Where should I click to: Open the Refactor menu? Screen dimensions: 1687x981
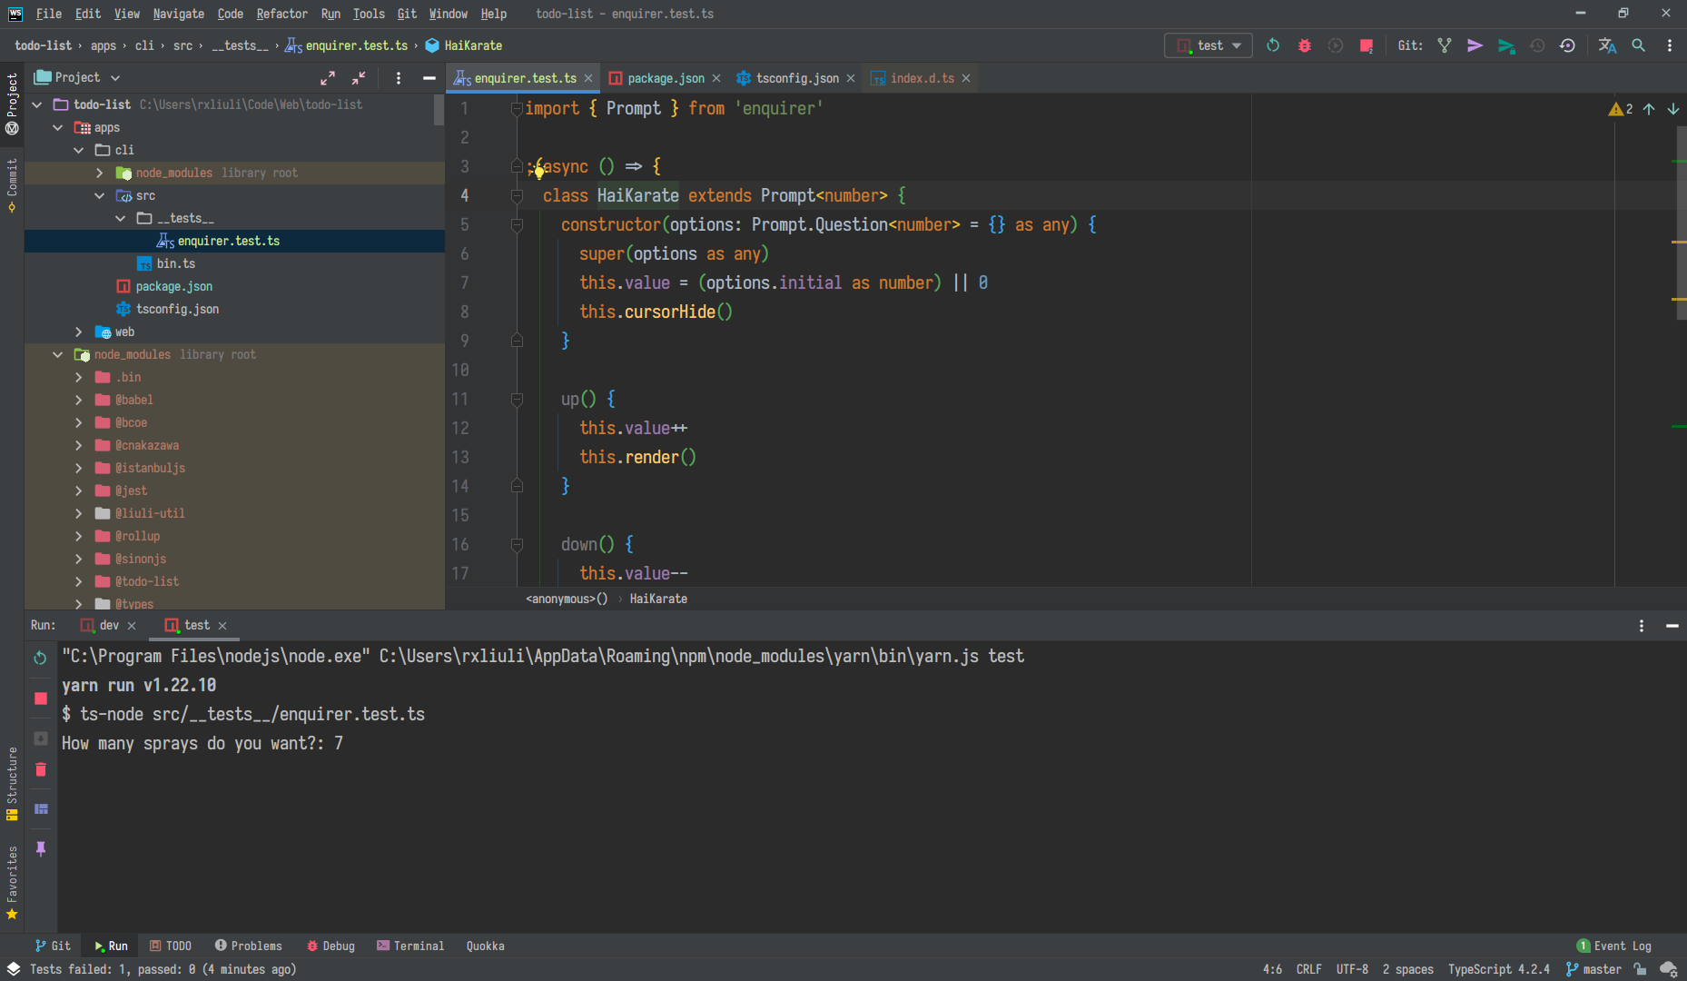281,14
